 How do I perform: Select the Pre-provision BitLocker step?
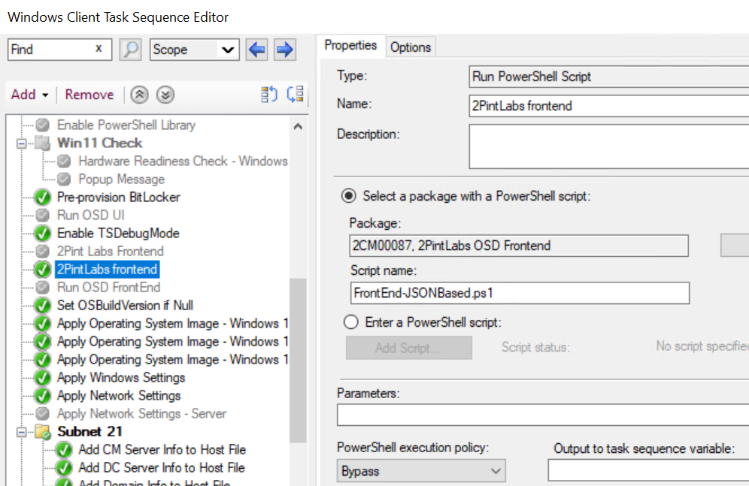pos(118,197)
